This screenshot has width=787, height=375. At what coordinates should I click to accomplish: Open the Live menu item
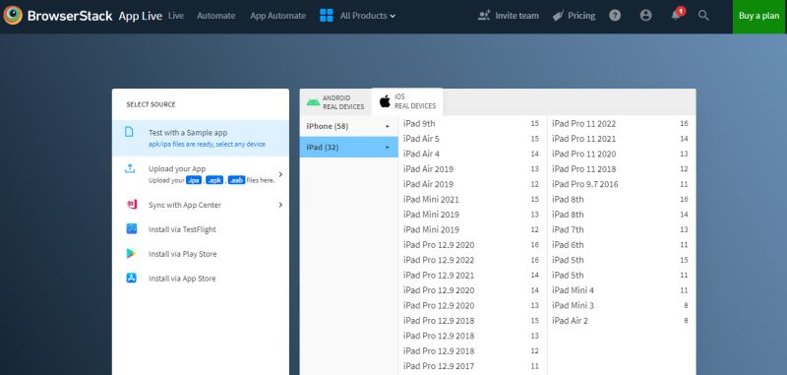176,16
